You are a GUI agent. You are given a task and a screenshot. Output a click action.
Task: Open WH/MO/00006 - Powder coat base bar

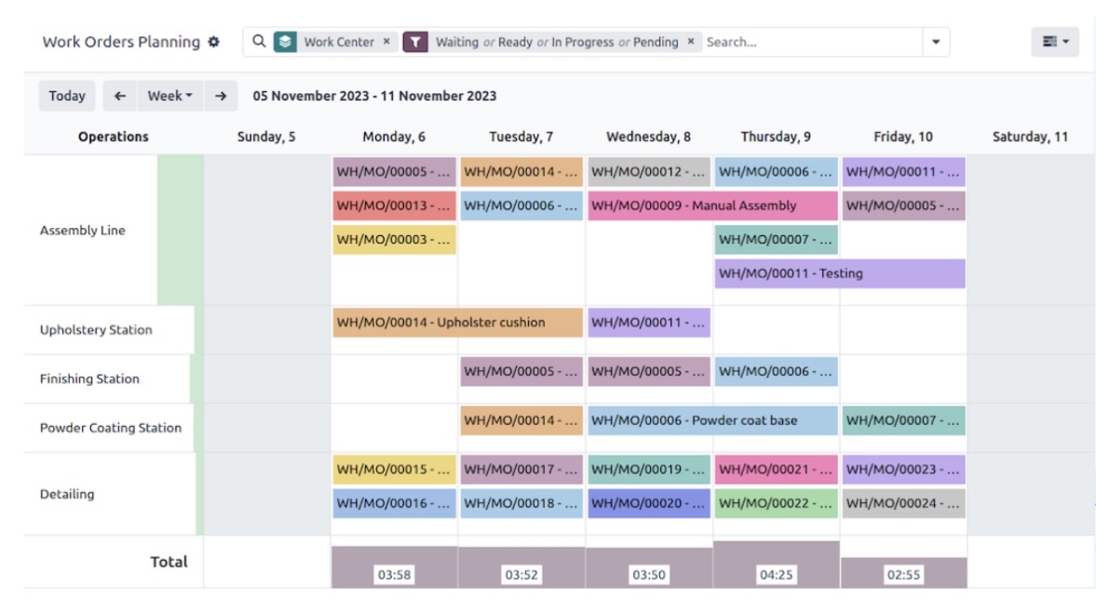tap(712, 420)
